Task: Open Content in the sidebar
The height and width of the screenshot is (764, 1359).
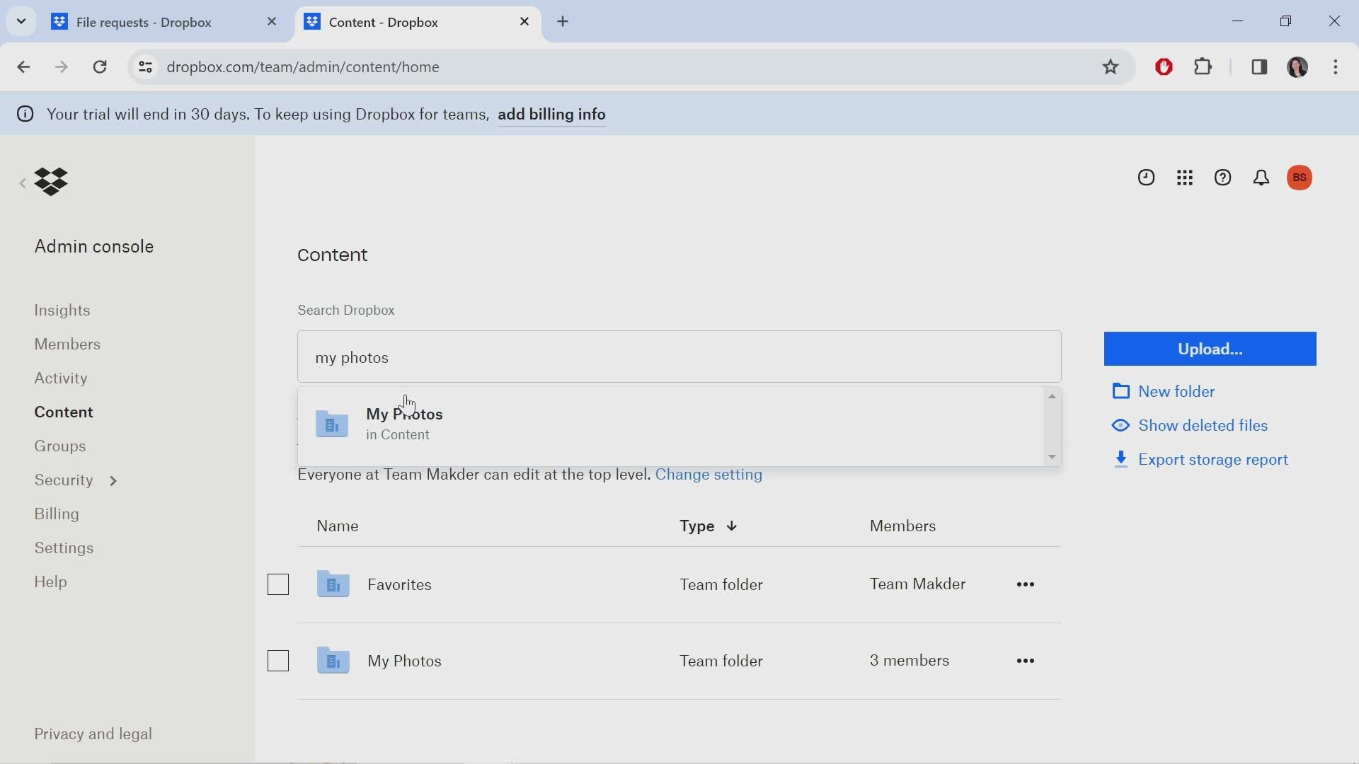Action: point(64,412)
